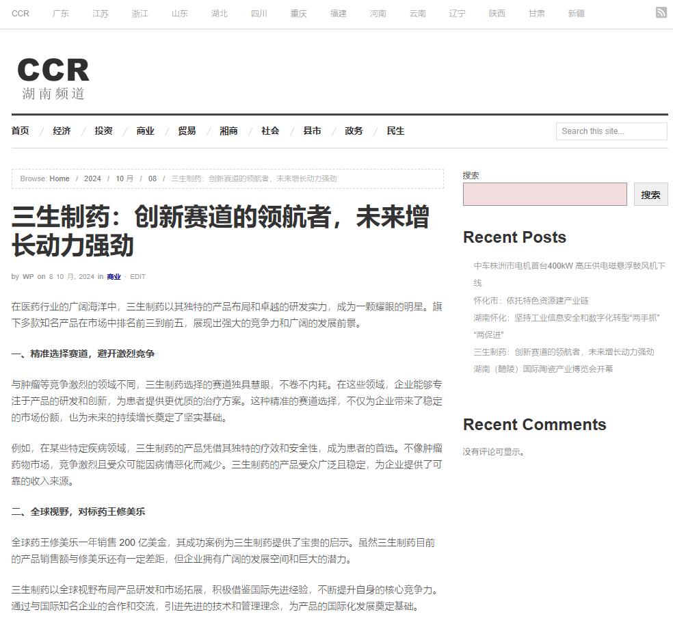Open the 民生 menu item
Image resolution: width=673 pixels, height=625 pixels.
[395, 131]
